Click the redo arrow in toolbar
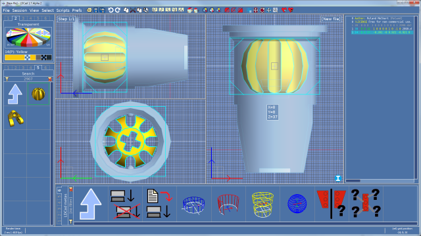The width and height of the screenshot is (421, 236). click(x=117, y=10)
